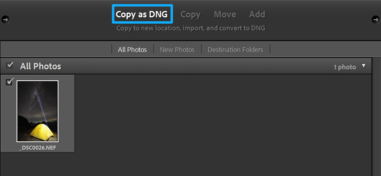Click the 1 photo count label
Viewport: 381px width, 176px height.
click(x=345, y=67)
